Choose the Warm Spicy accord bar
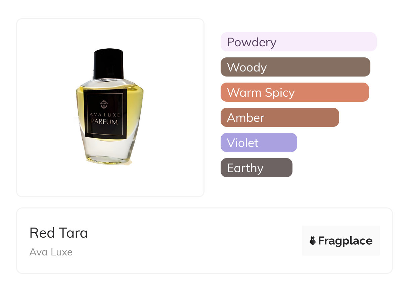Image resolution: width=409 pixels, height=290 pixels. pyautogui.click(x=294, y=92)
